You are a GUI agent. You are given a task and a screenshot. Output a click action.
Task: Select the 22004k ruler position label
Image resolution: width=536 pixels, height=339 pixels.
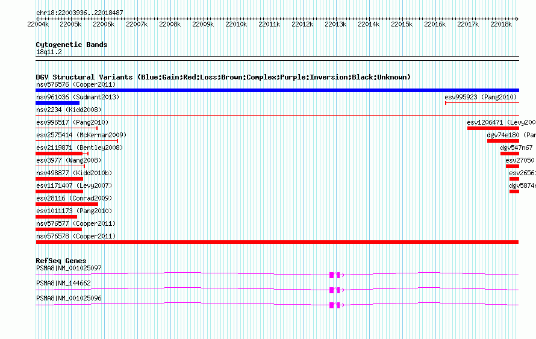coord(38,24)
